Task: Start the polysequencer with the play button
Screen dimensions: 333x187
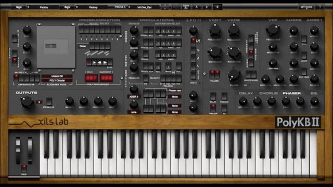Action: pos(95,62)
